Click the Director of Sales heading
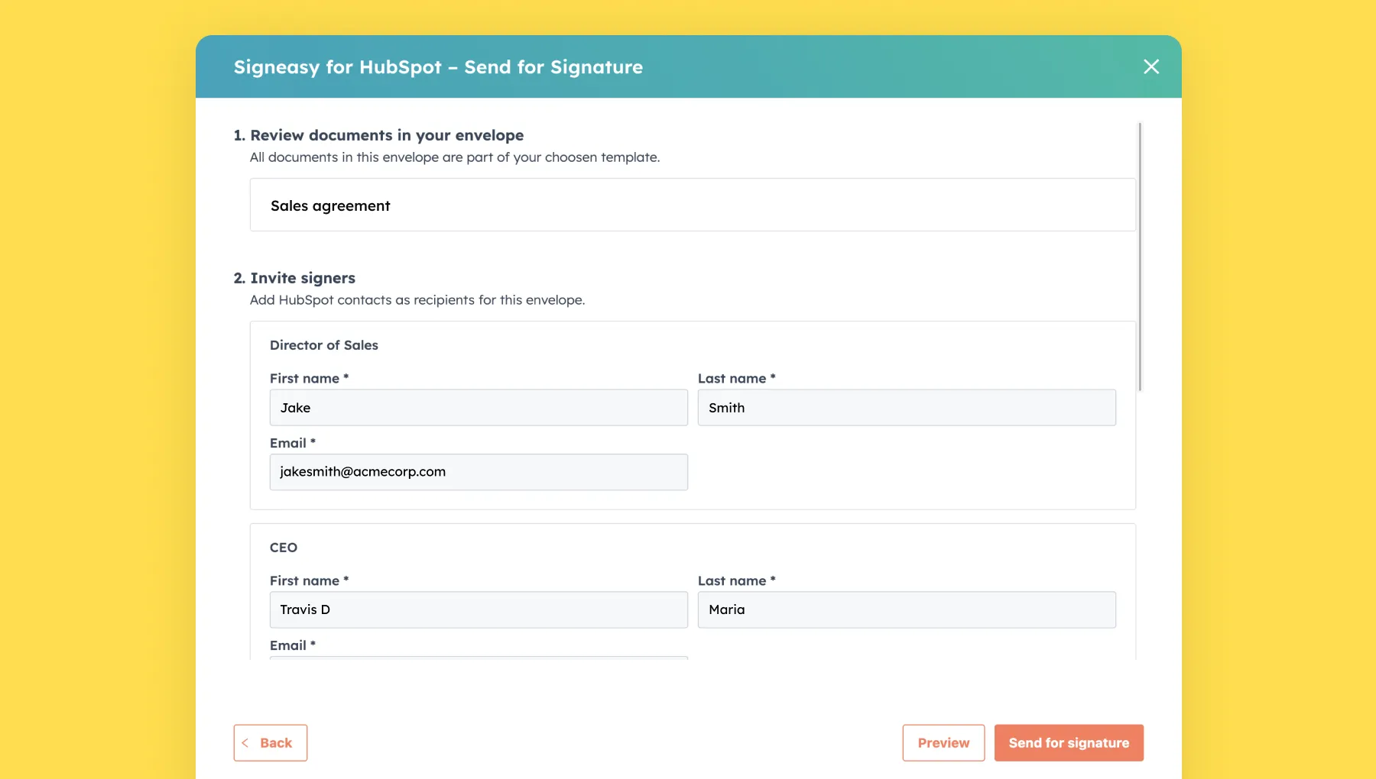This screenshot has height=779, width=1376. click(324, 345)
